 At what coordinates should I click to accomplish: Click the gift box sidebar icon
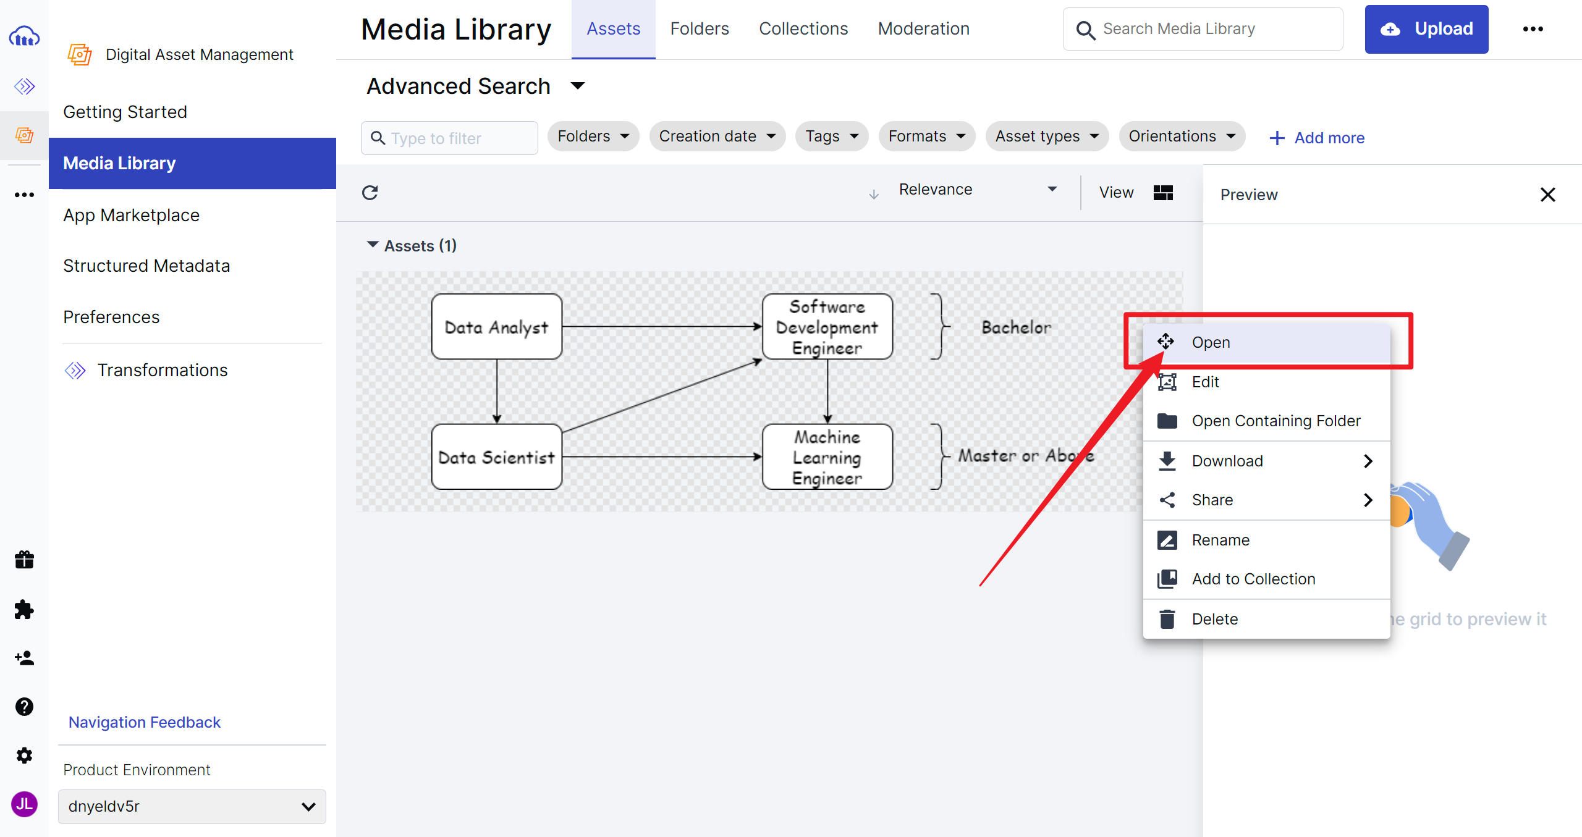pos(24,560)
